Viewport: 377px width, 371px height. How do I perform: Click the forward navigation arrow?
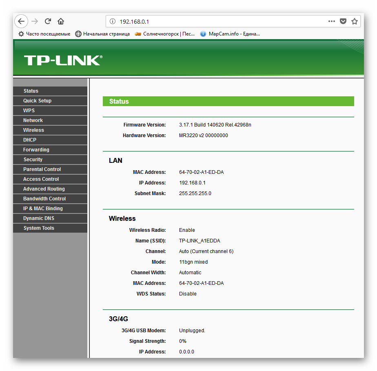tap(35, 21)
